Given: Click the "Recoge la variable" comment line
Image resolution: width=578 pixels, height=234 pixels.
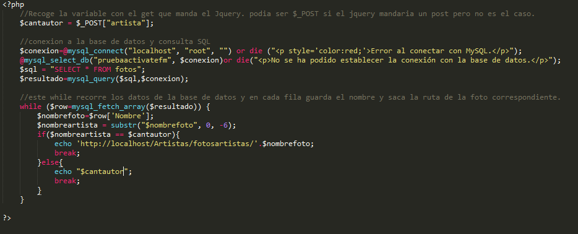Looking at the screenshot, I should coord(277,14).
